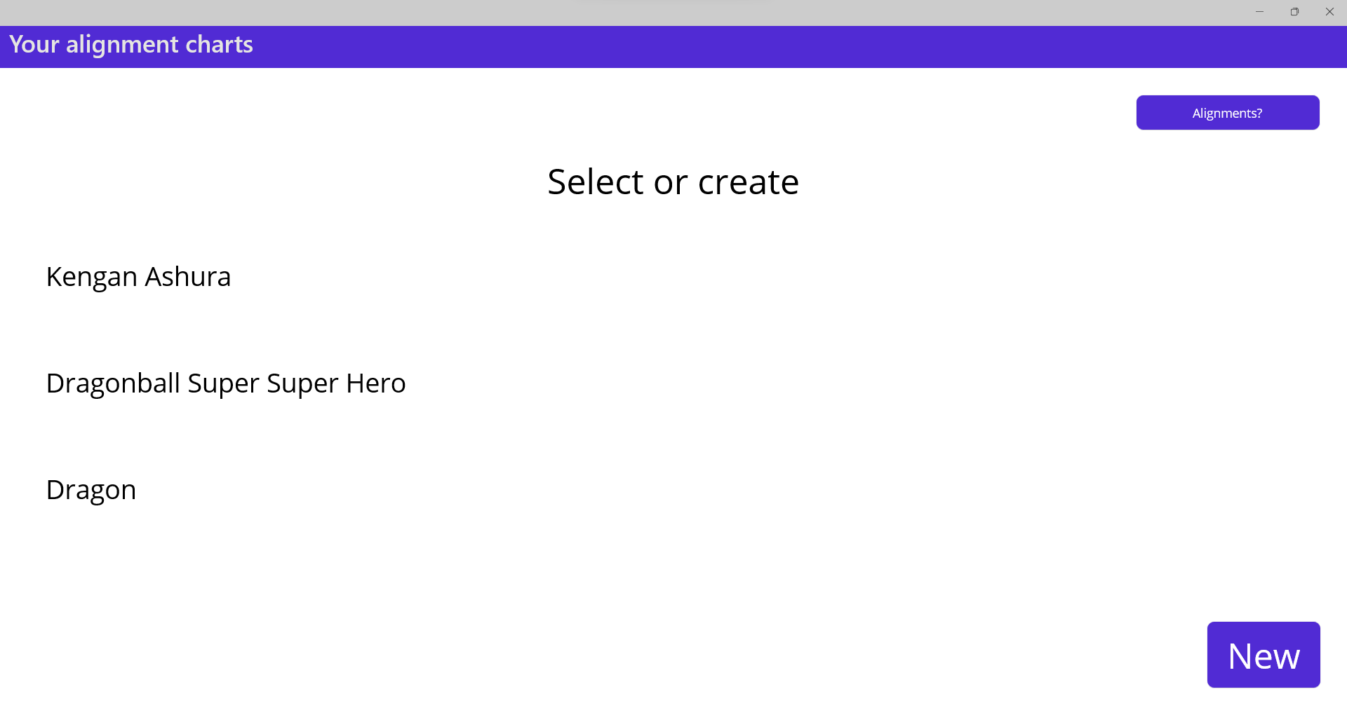1347x715 pixels.
Task: Click the purple header bar
Action: 702,47
